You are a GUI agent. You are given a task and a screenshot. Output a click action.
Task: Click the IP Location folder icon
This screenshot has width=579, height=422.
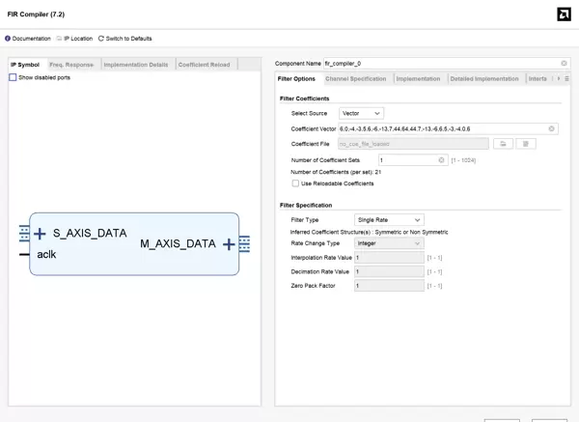(60, 39)
